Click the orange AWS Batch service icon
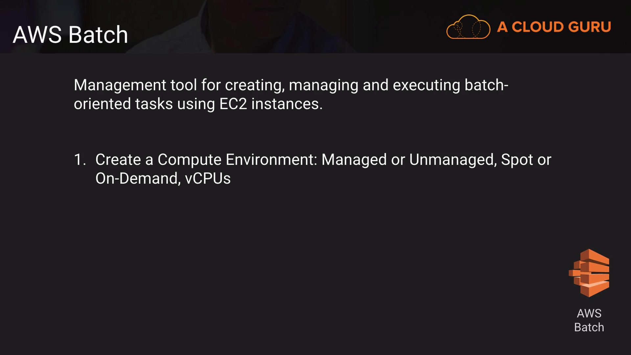The width and height of the screenshot is (631, 355). tap(589, 273)
